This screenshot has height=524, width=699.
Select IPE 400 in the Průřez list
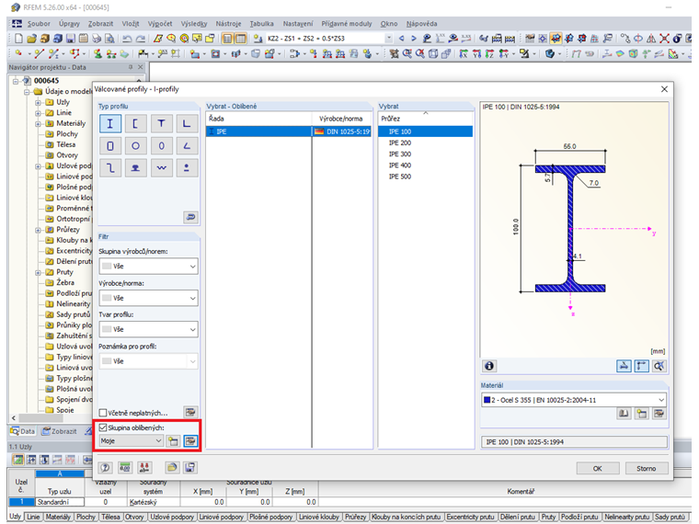click(425, 165)
